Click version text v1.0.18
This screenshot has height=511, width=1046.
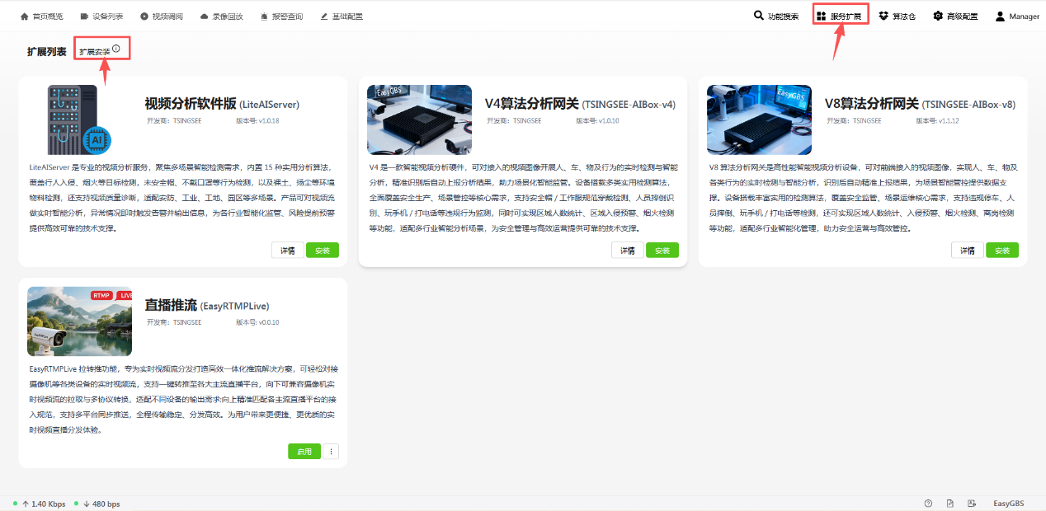pos(268,121)
